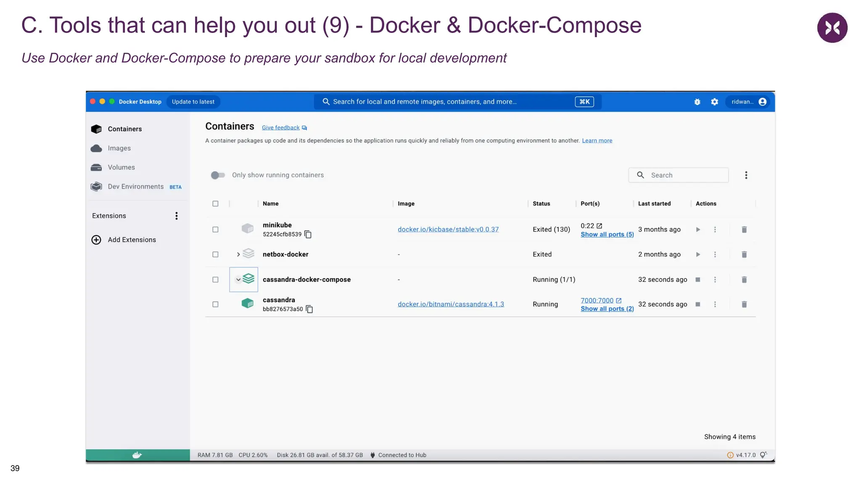Viewport: 861px width, 484px height.
Task: Copy the minikube container ID
Action: 308,234
